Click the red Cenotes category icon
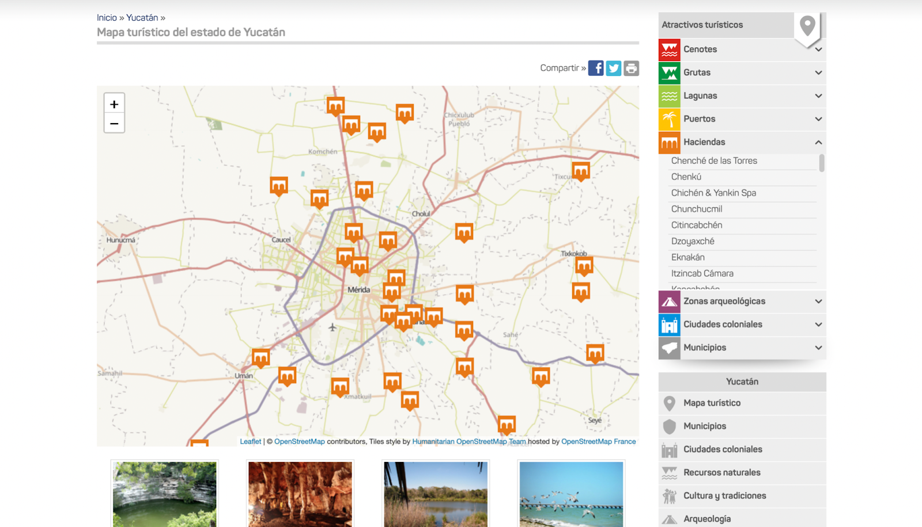This screenshot has height=527, width=922. [669, 49]
